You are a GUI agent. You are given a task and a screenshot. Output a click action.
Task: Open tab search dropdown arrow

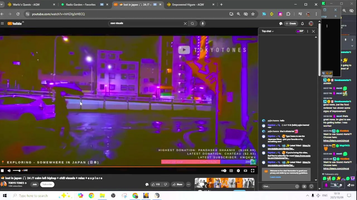1,4
